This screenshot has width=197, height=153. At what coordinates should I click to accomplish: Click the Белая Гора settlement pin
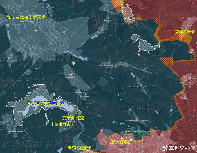click(x=125, y=63)
